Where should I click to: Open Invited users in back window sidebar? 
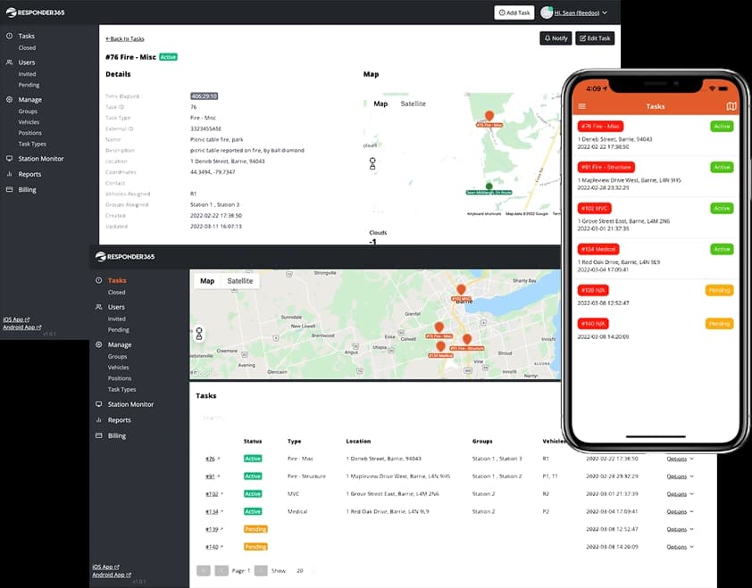[27, 74]
